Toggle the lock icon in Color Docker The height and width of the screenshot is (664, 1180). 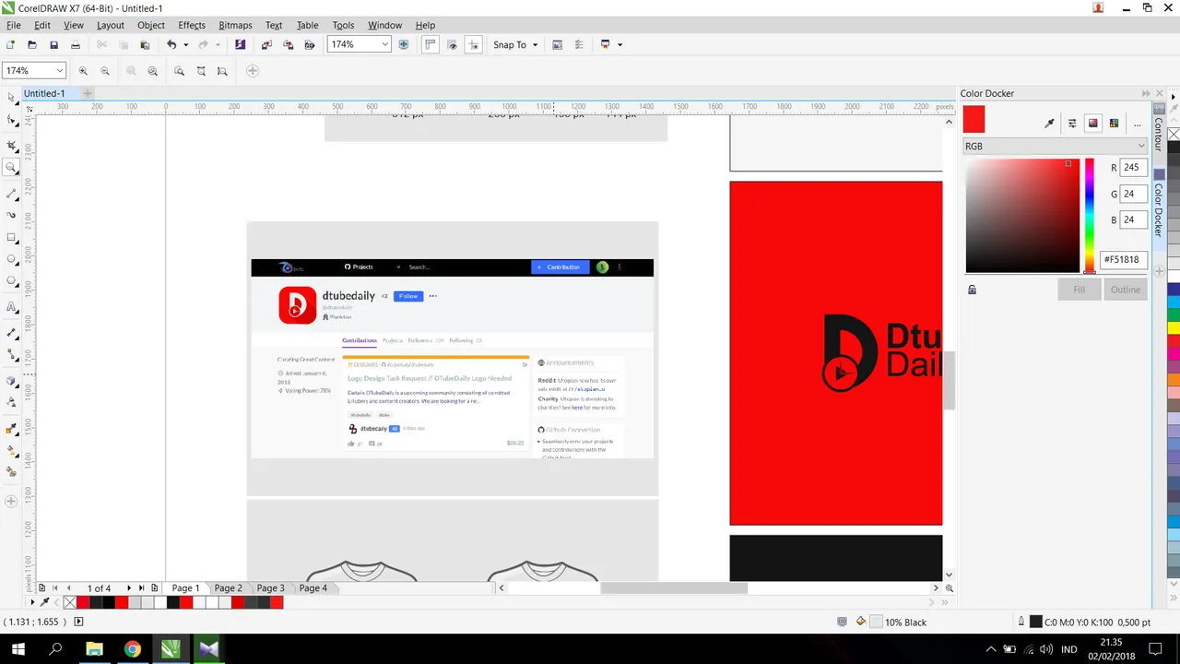[972, 290]
